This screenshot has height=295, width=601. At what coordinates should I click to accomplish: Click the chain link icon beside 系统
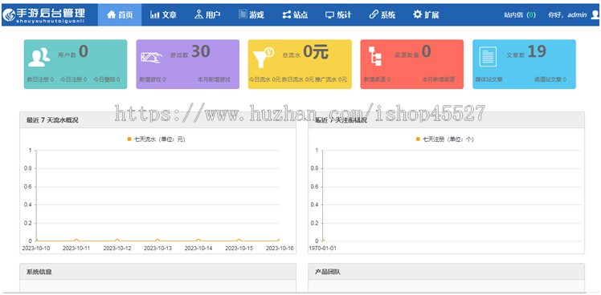point(374,14)
